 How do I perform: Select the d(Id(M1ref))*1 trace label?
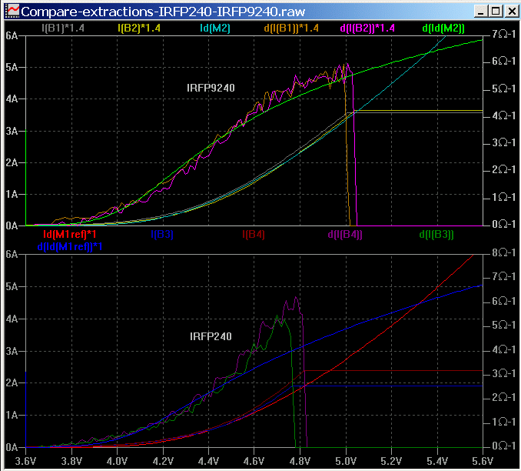[x=70, y=246]
